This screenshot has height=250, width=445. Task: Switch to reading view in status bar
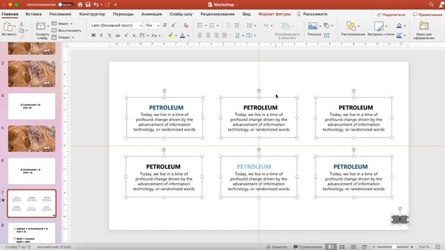(x=353, y=247)
